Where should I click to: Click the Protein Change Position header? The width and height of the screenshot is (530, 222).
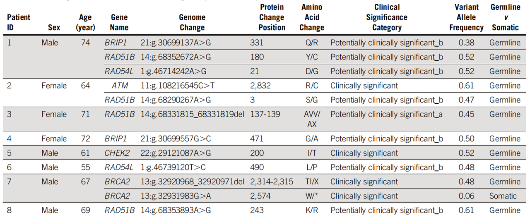coord(272,17)
